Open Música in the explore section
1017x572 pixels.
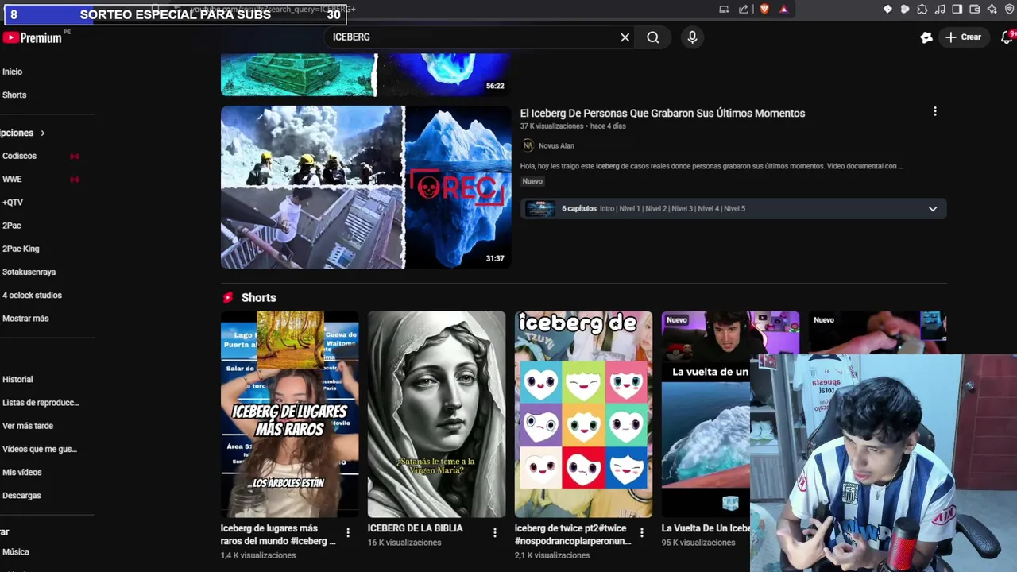point(16,551)
